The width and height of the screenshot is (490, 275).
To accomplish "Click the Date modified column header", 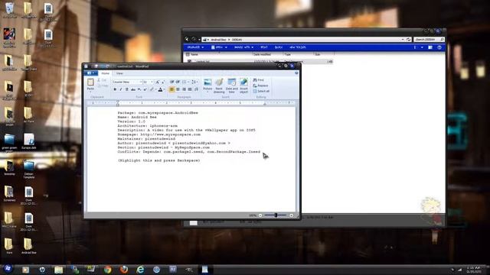I will click(x=262, y=54).
